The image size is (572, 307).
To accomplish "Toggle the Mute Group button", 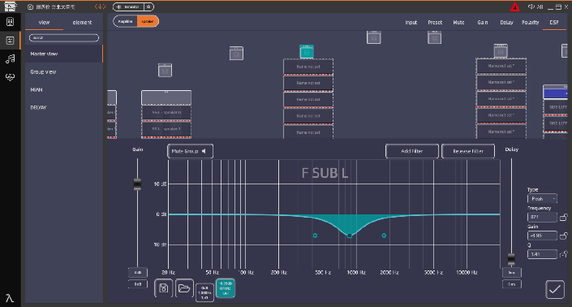I will [x=190, y=151].
